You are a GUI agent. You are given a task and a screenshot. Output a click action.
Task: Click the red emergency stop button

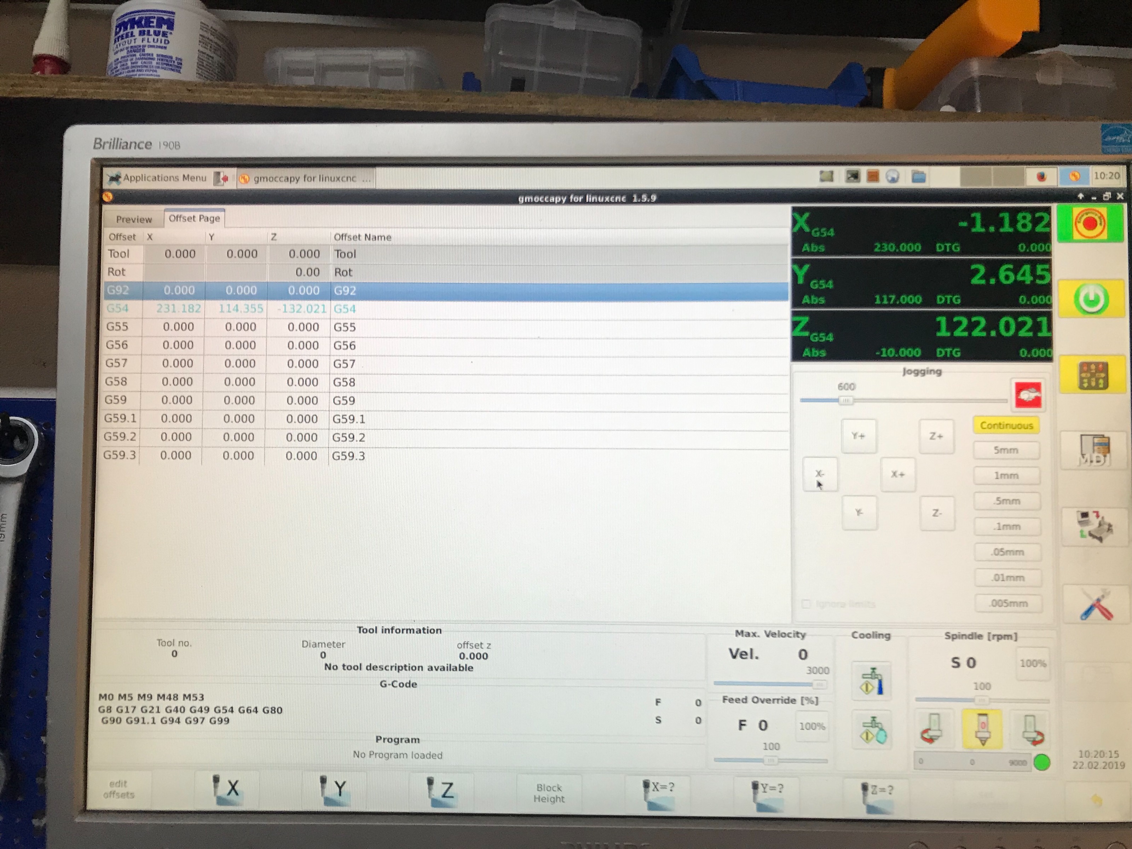(1091, 224)
